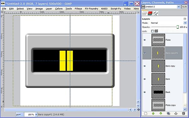This screenshot has height=118, width=189.
Task: Open the layer Mode dropdown
Action: click(x=185, y=23)
